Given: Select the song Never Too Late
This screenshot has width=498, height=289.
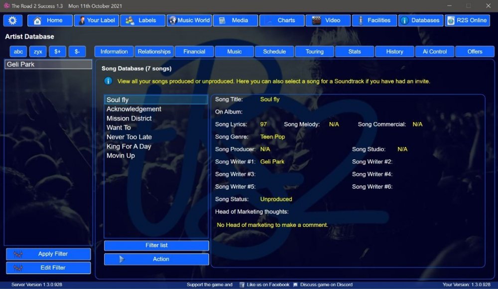Looking at the screenshot, I should click(x=129, y=137).
